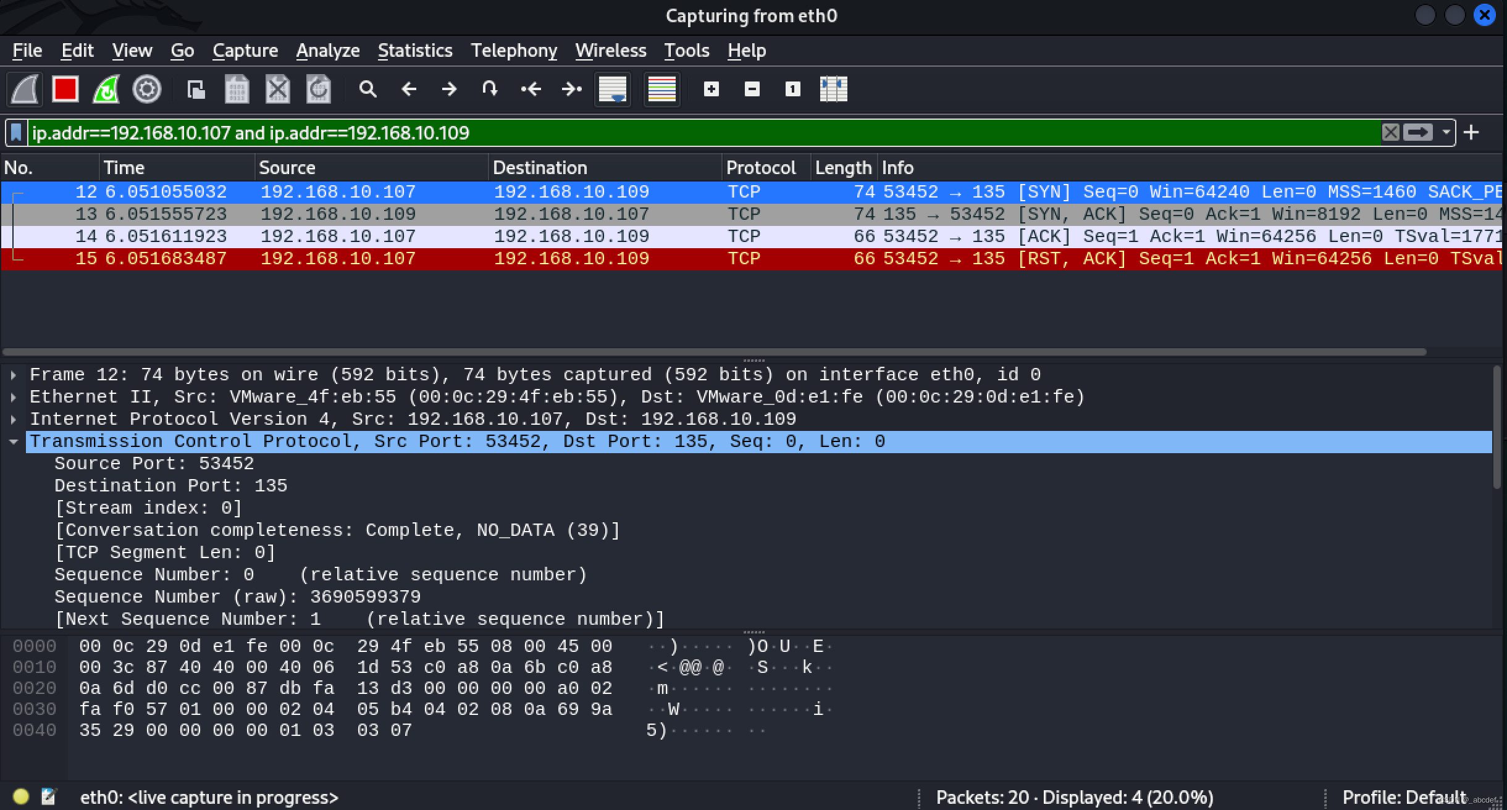1507x810 pixels.
Task: Add a display filter button with plus
Action: click(x=1471, y=133)
